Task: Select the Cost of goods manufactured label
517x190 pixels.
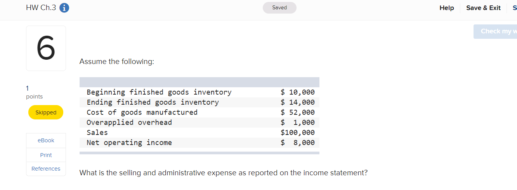Action: point(142,112)
